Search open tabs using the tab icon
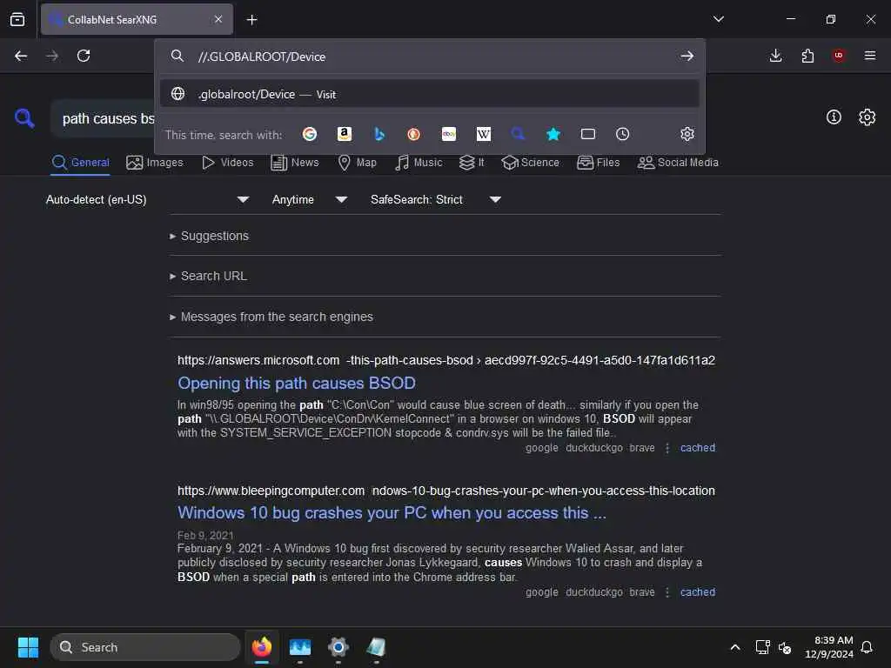 [588, 134]
